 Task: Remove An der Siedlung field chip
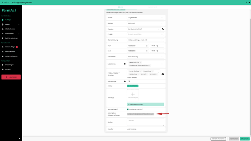click(x=140, y=71)
